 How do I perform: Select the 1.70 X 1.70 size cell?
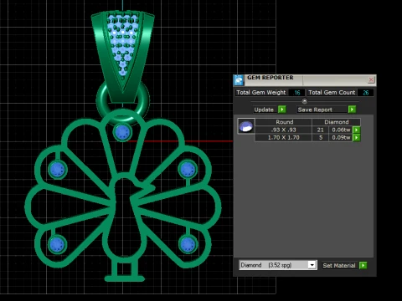(283, 138)
